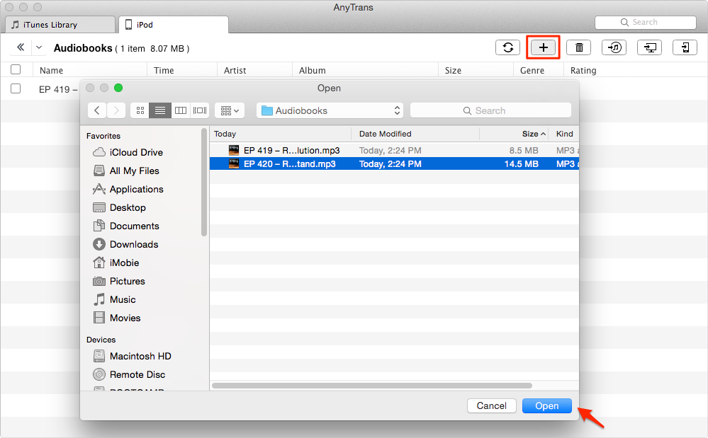This screenshot has height=438, width=708.
Task: Click the send to iTunes button
Action: 614,47
